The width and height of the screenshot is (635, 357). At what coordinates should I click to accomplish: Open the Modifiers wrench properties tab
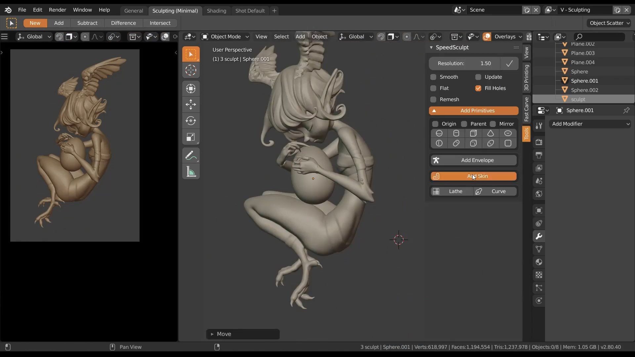click(539, 236)
